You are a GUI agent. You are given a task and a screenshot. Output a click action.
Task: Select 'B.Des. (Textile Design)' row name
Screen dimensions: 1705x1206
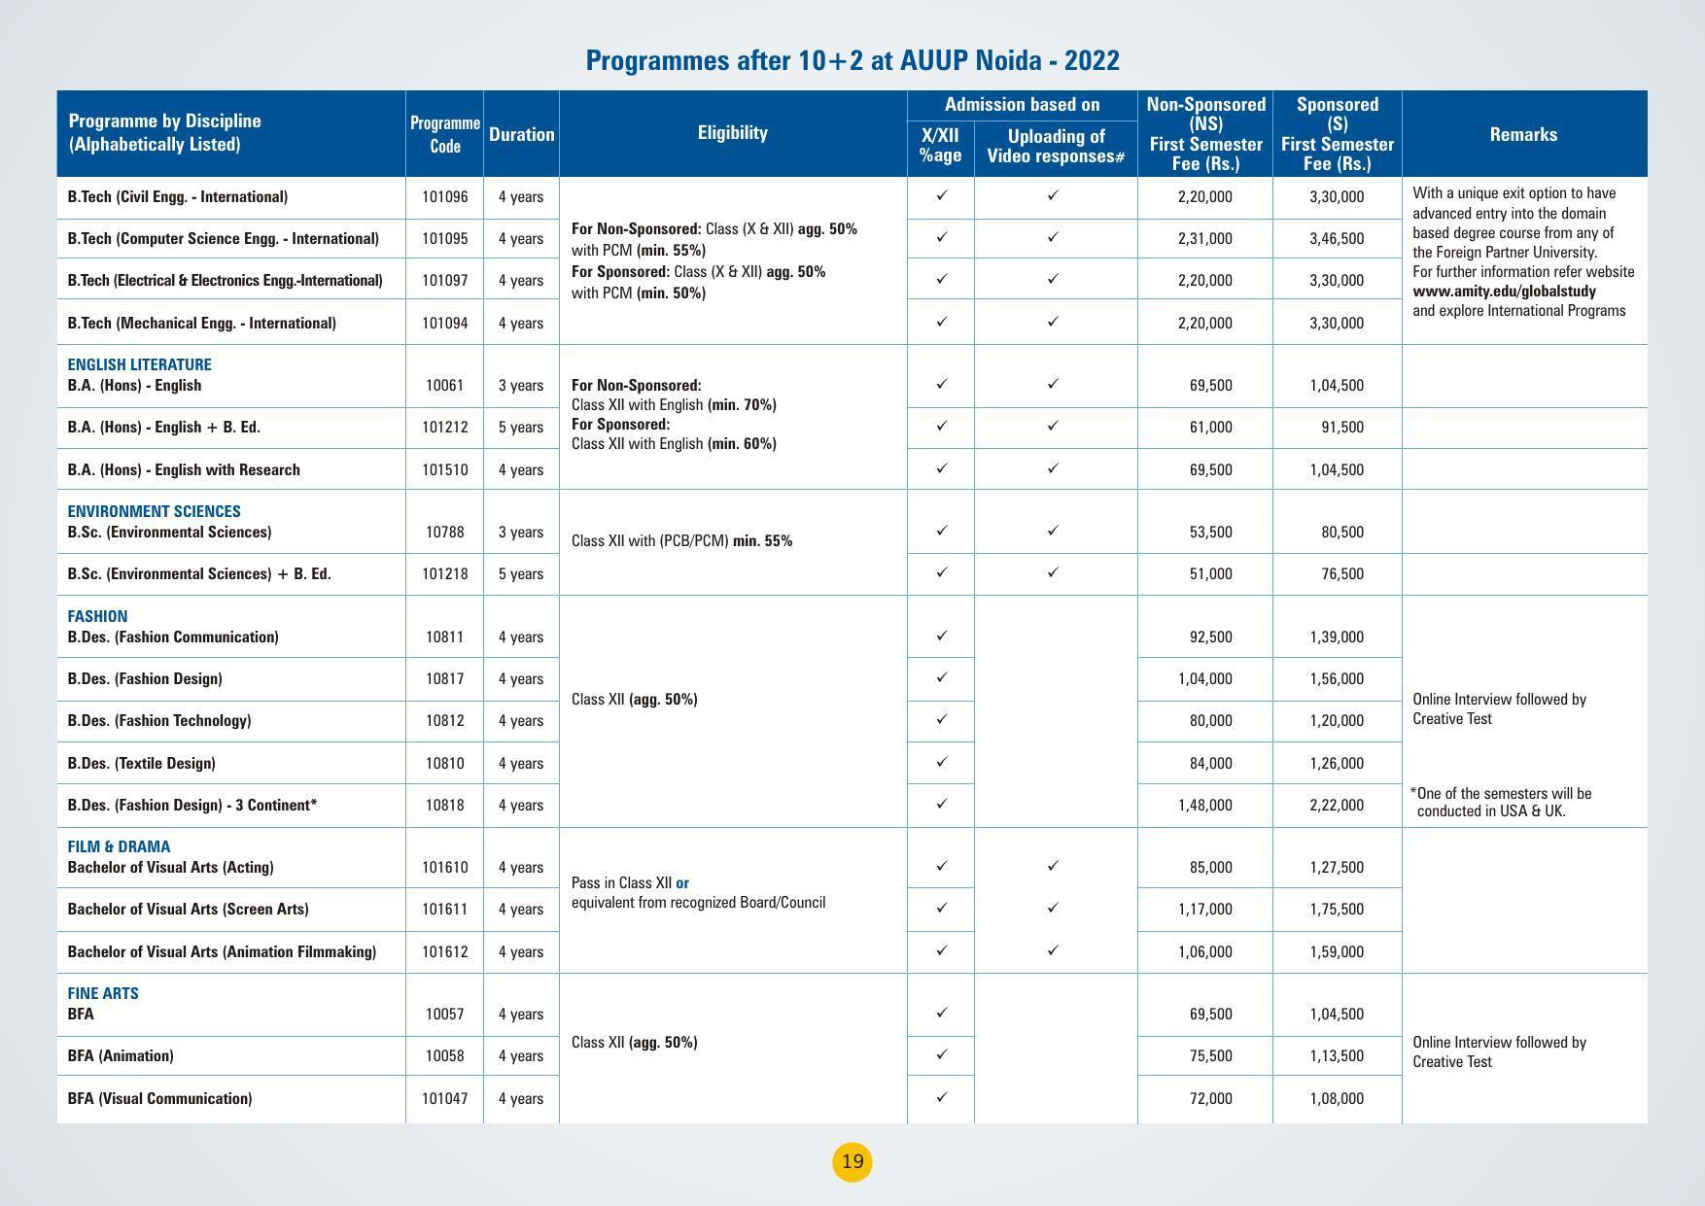142,763
